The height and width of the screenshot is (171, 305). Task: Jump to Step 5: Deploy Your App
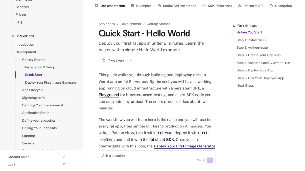tap(255, 70)
